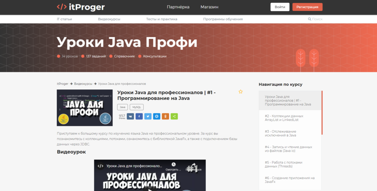Share on Odnoklassniki orange icon
This screenshot has height=191, width=377.
166,116
